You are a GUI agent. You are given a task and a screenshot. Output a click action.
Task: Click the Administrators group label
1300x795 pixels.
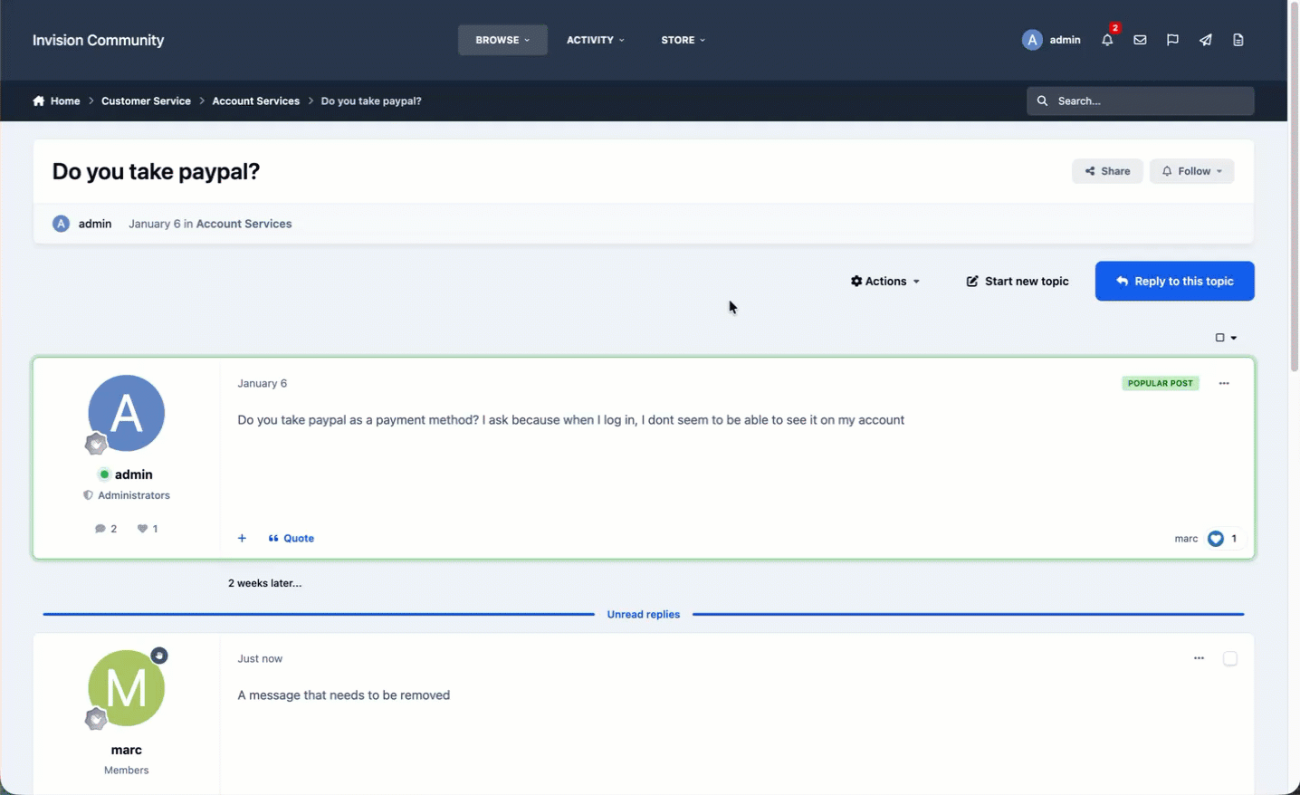[x=134, y=495]
